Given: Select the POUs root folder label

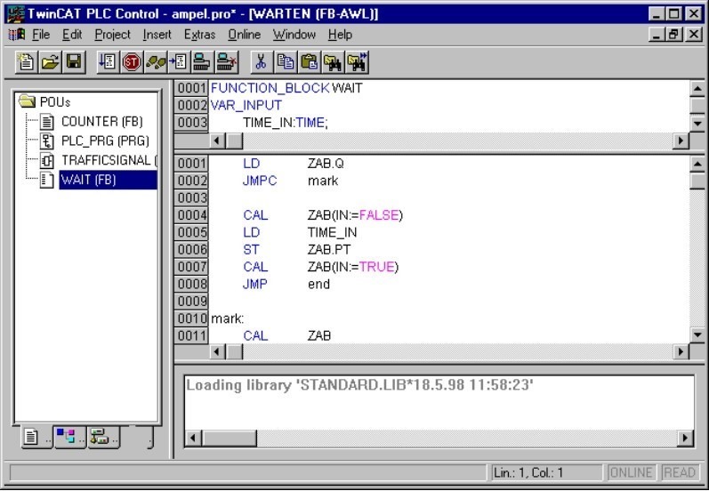Looking at the screenshot, I should [55, 102].
